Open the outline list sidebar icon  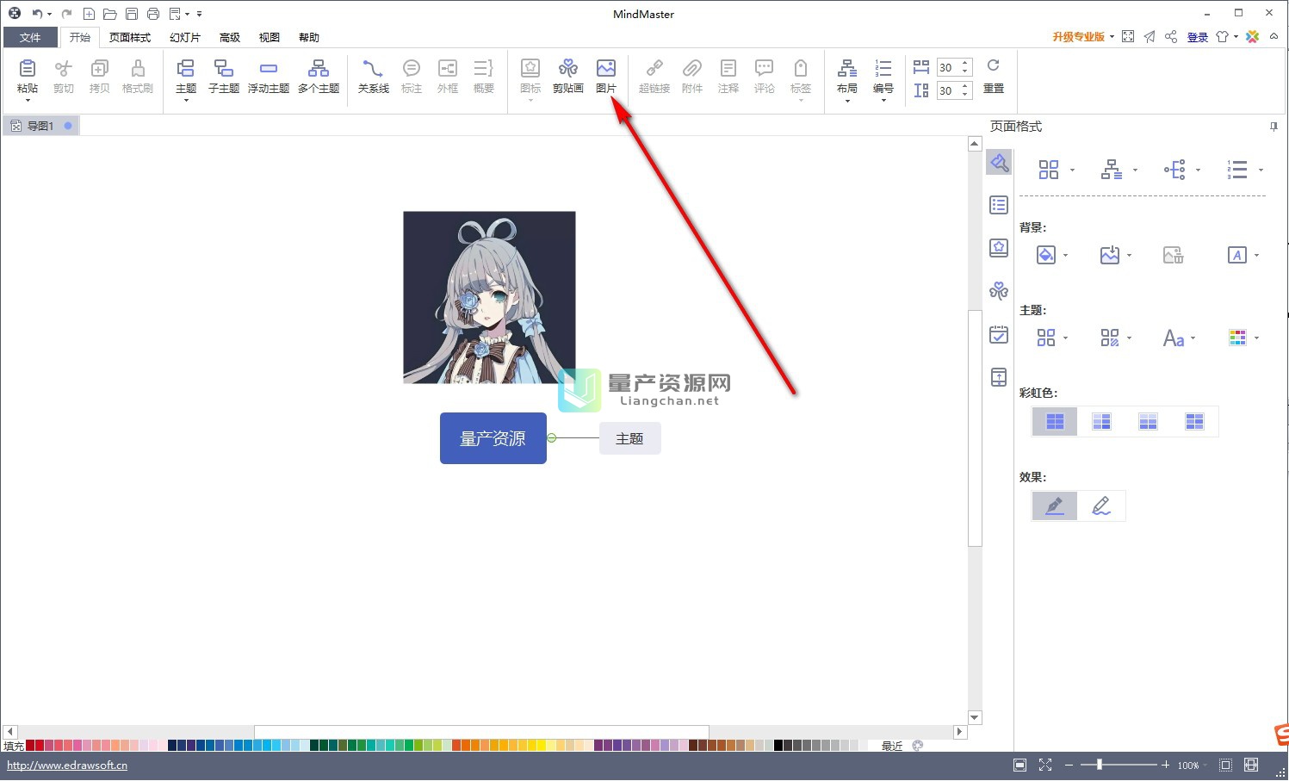999,205
